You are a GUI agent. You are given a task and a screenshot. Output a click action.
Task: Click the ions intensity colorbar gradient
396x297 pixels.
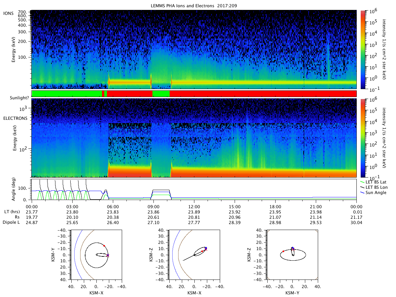pos(363,49)
